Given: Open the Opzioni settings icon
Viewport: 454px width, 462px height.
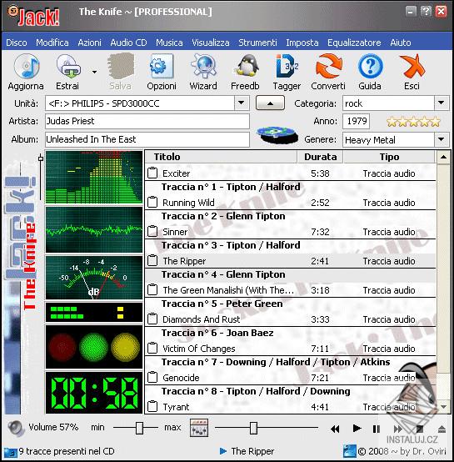Looking at the screenshot, I should (162, 66).
